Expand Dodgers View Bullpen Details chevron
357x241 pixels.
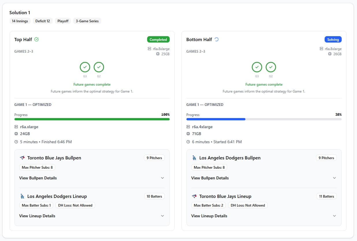click(x=334, y=178)
